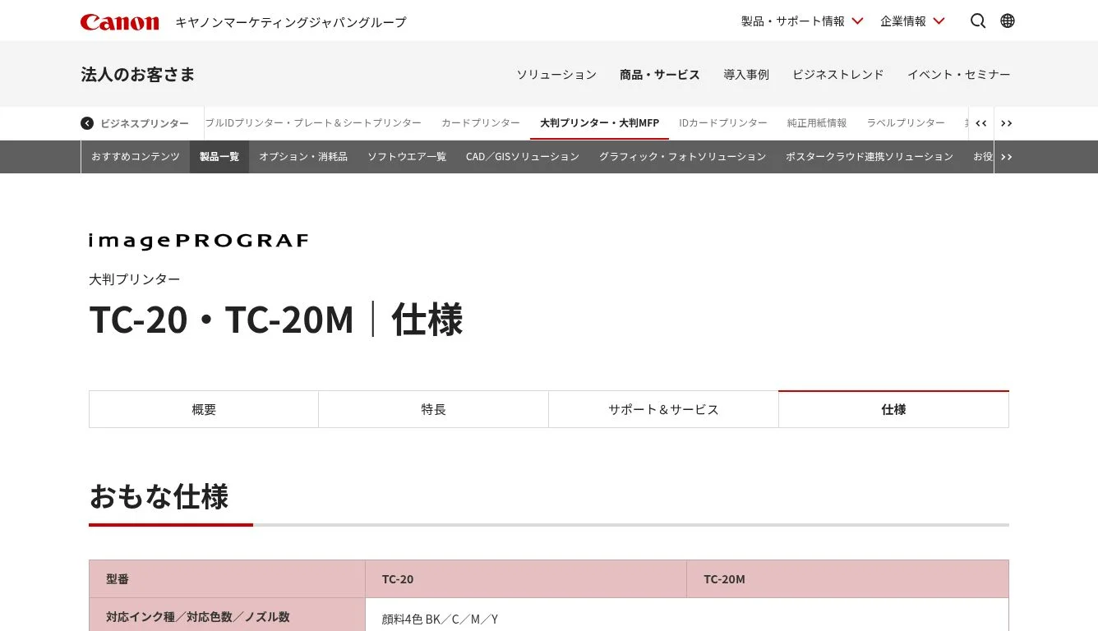Open 導入事例 menu
The height and width of the screenshot is (631, 1098).
pyautogui.click(x=746, y=75)
